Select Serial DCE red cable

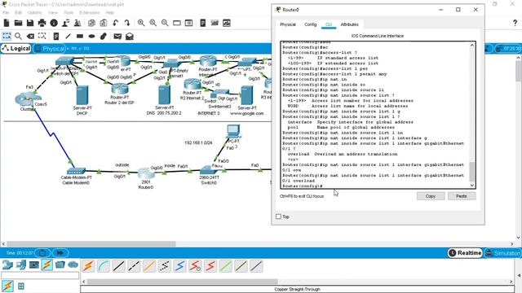coord(195,266)
